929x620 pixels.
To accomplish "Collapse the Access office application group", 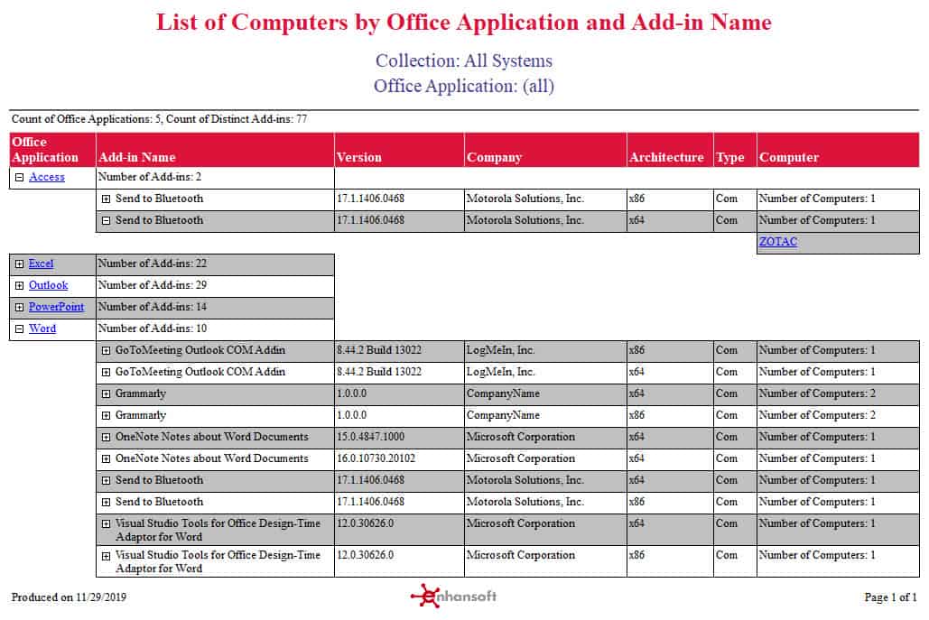I will point(20,177).
